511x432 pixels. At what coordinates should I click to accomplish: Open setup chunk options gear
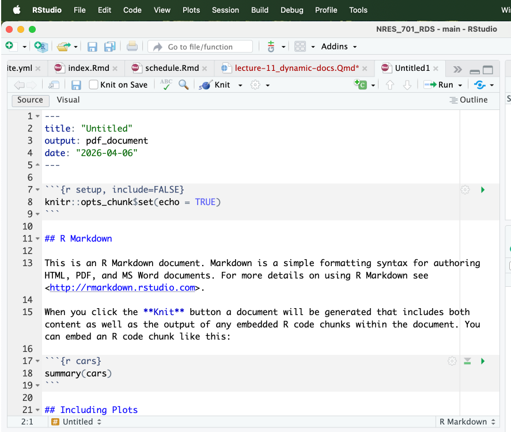[x=465, y=190]
